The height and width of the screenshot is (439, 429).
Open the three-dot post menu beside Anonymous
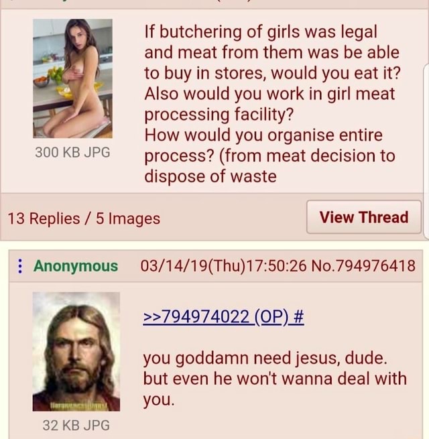pyautogui.click(x=20, y=266)
